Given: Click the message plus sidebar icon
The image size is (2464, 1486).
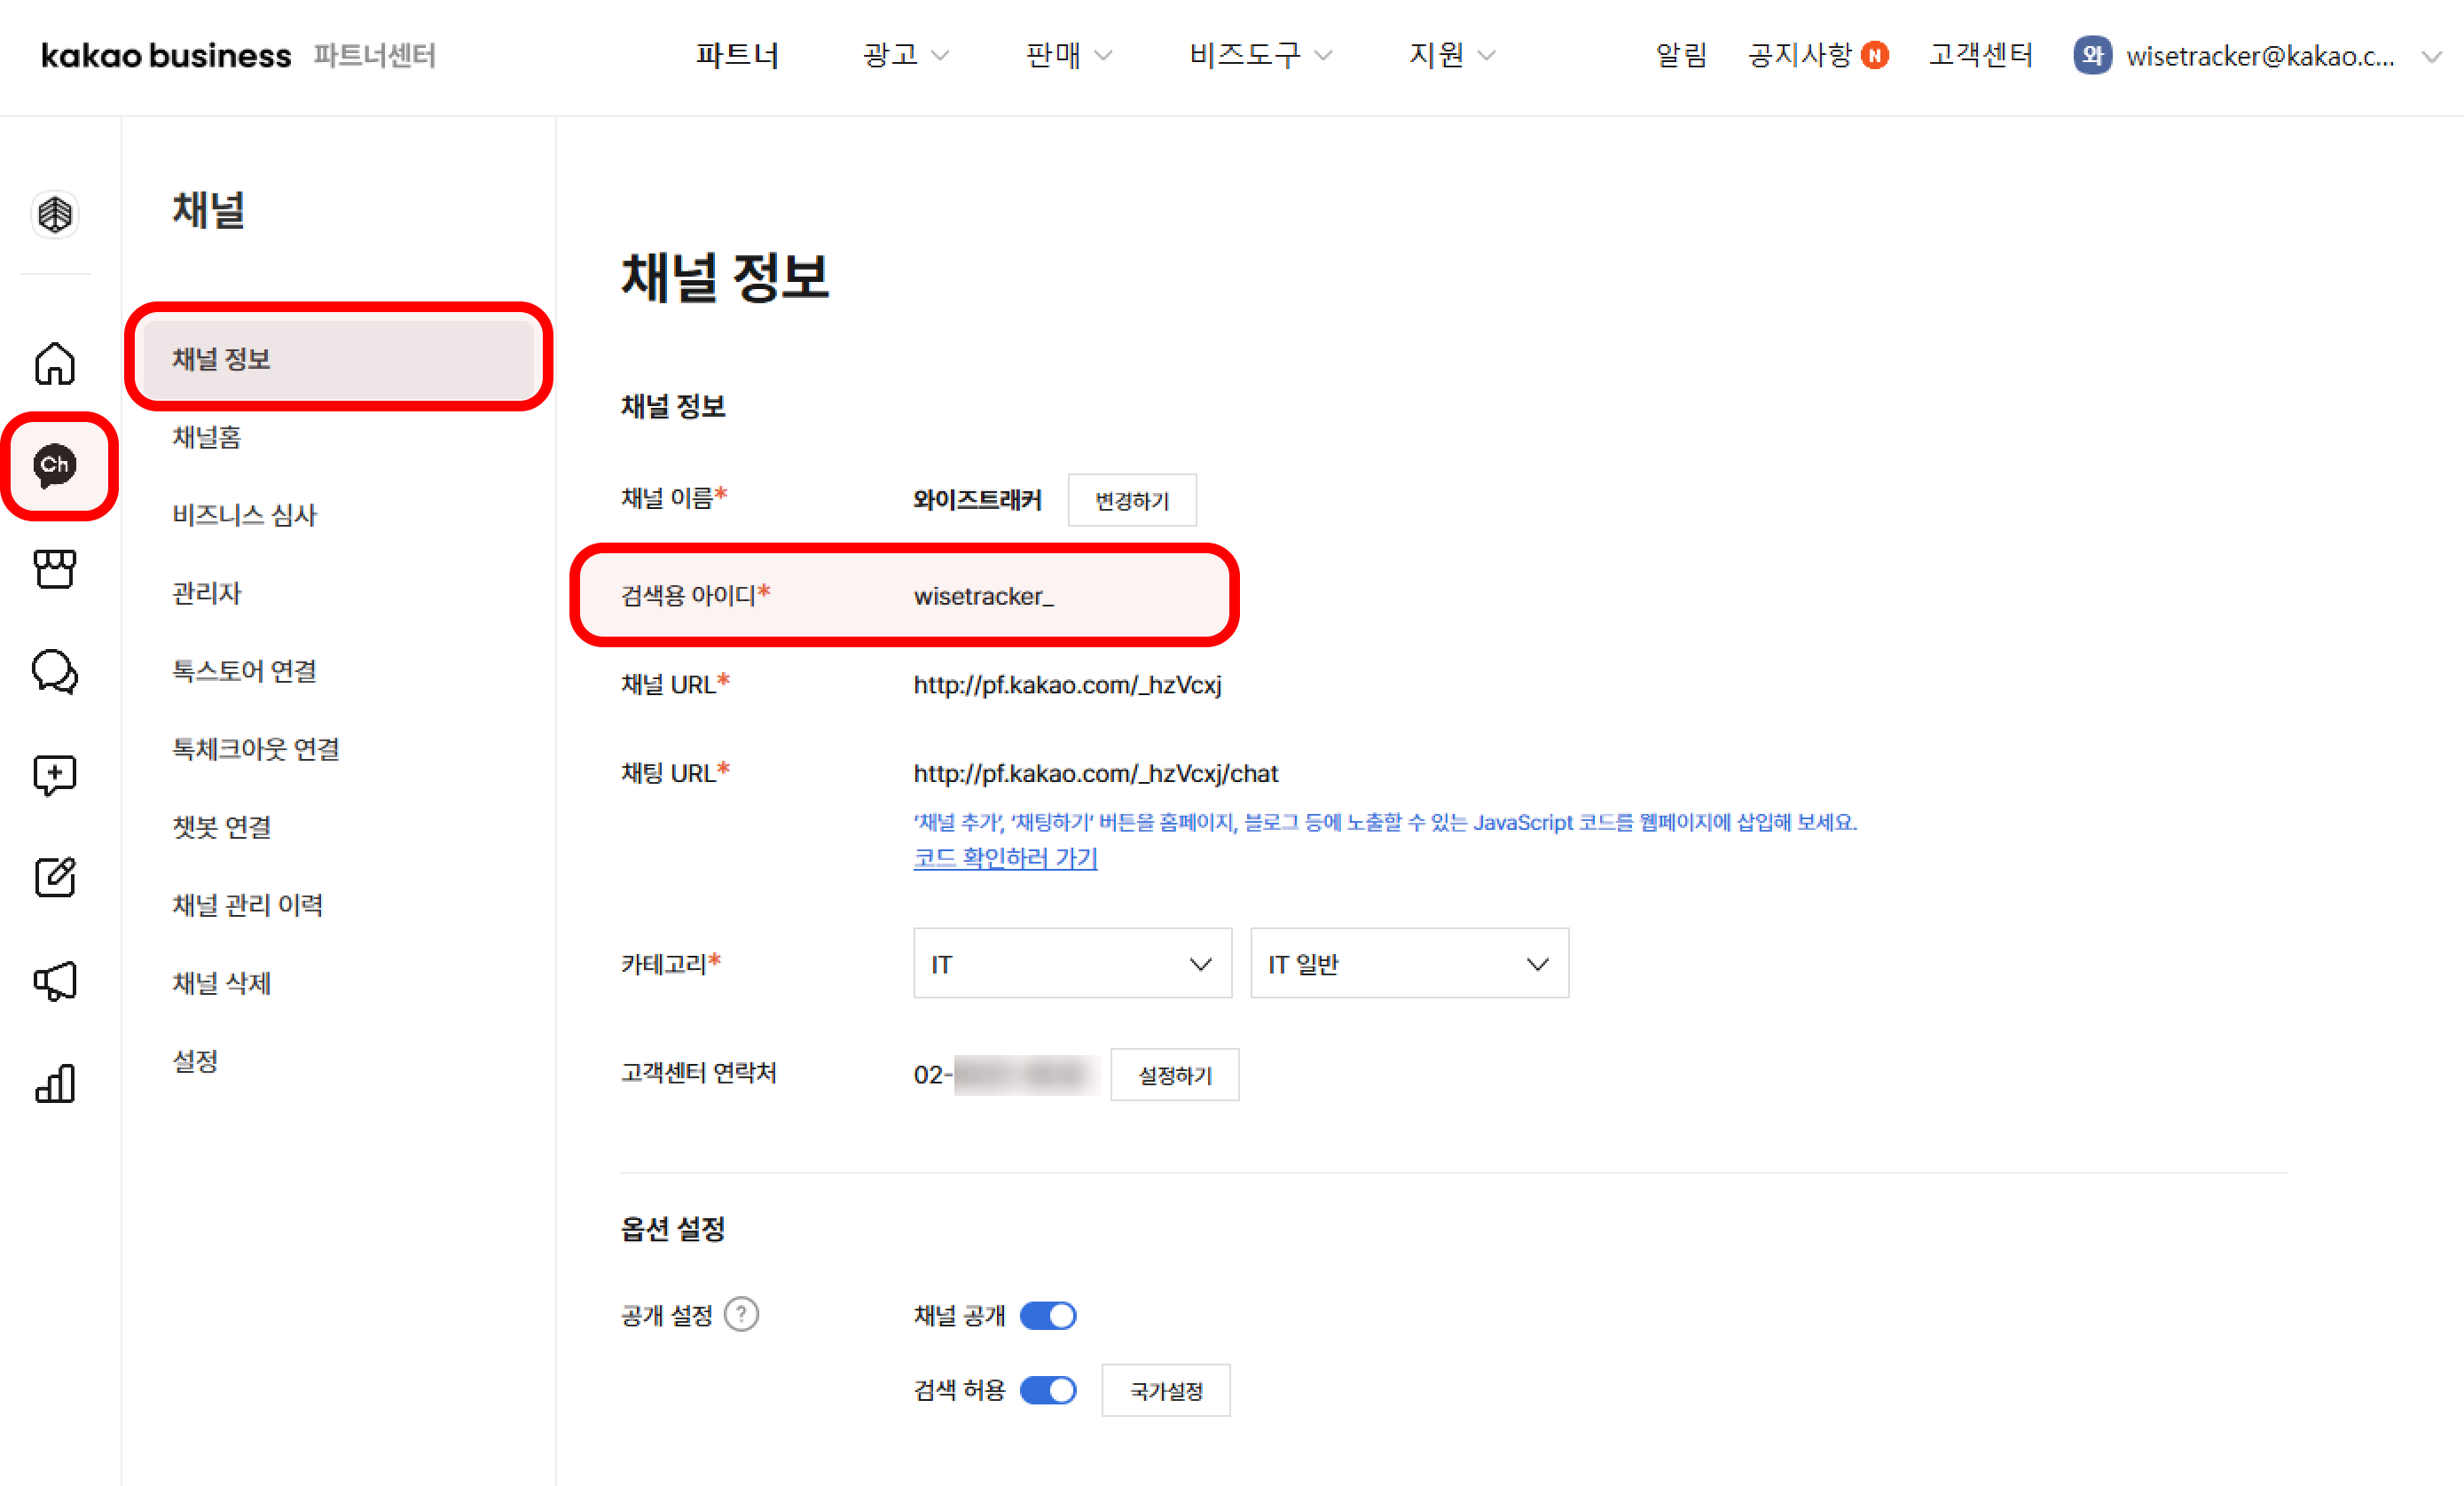Looking at the screenshot, I should pyautogui.click(x=55, y=775).
